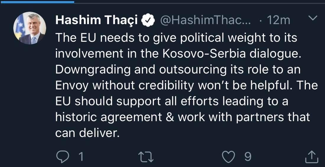Screen dimensions: 325x167
Task: Retweet this post using the arrows icon
Action: pyautogui.click(x=146, y=157)
